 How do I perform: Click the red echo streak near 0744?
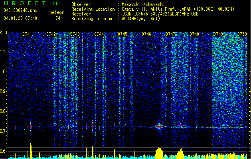(93, 125)
